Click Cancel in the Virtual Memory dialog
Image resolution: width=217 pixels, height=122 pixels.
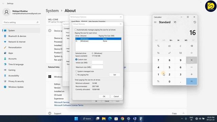pos(116,96)
